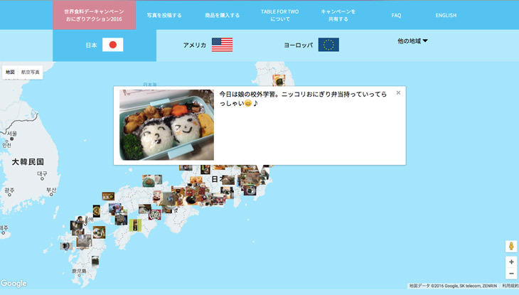Zoom in with the map plus button
The image size is (519, 295).
click(511, 262)
